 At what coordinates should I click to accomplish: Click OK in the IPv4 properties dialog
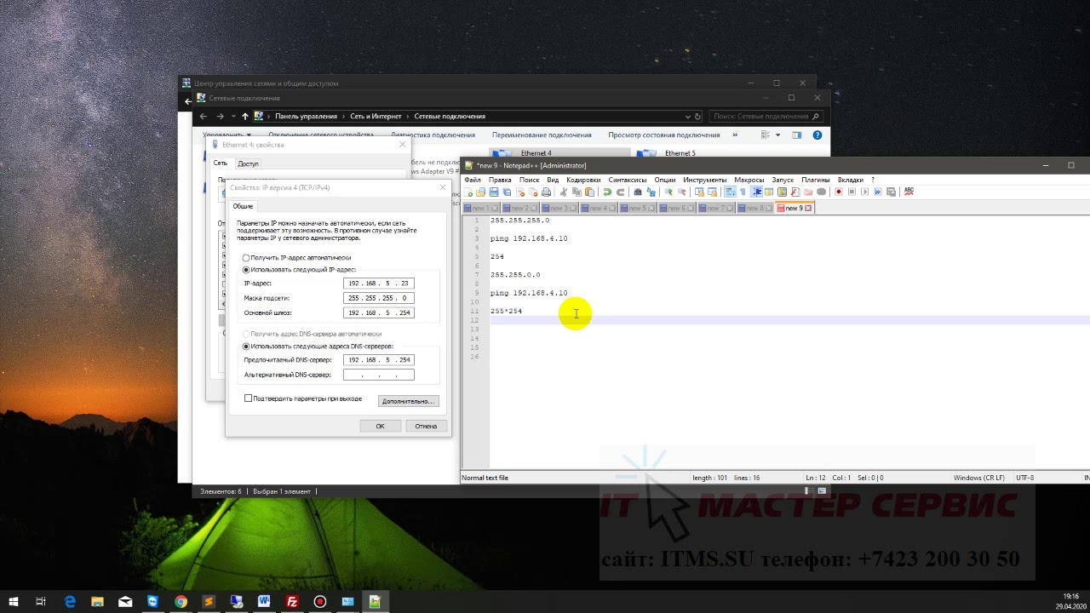380,426
